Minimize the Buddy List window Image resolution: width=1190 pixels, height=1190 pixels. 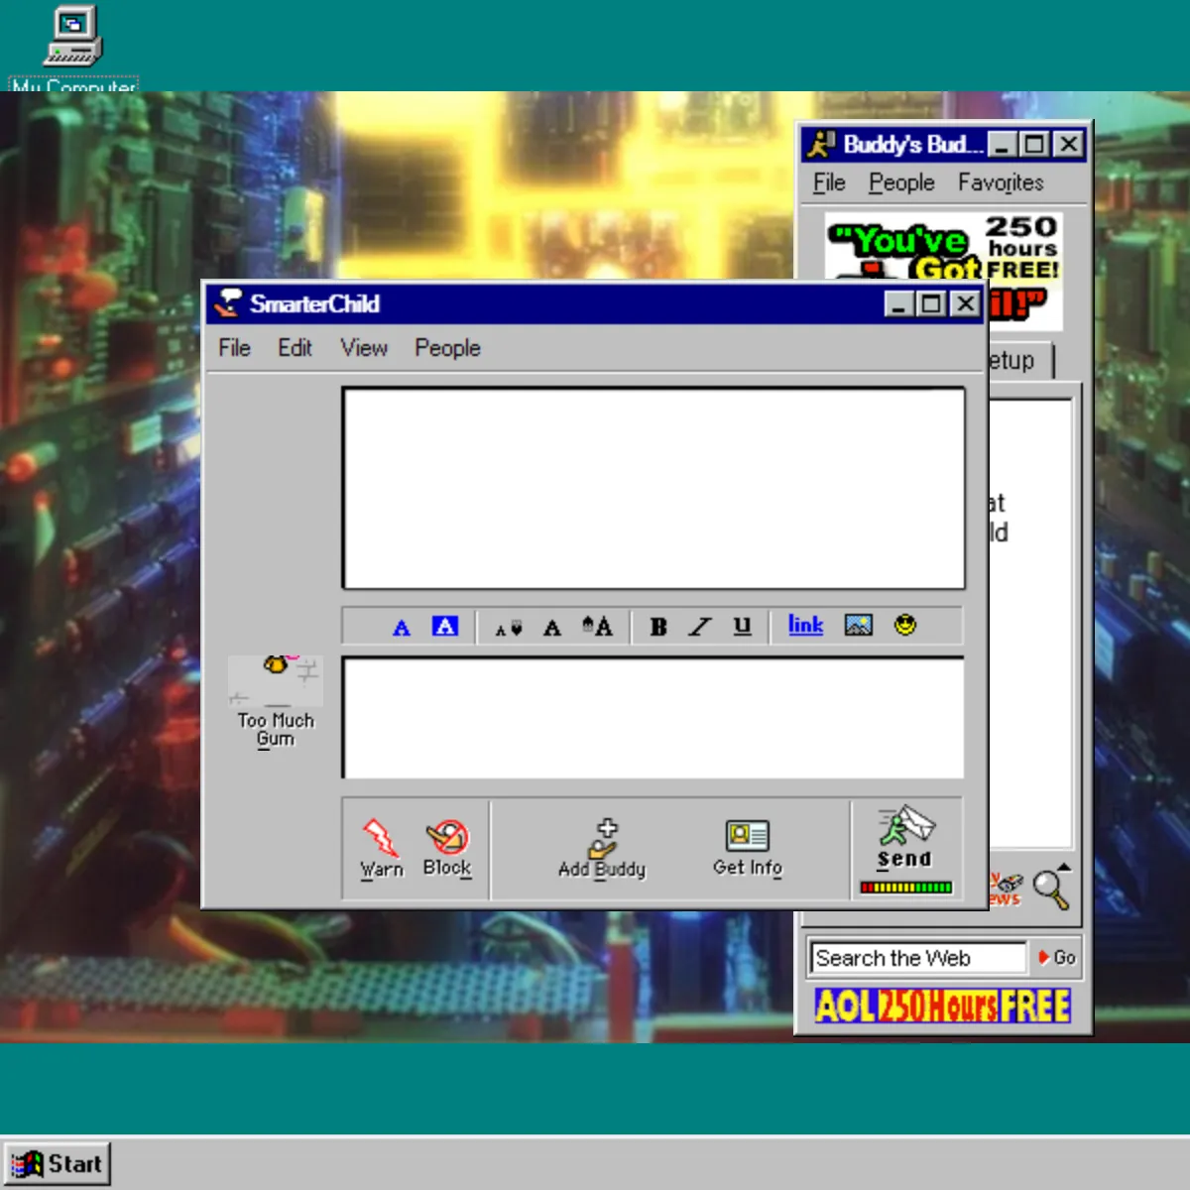[1002, 145]
